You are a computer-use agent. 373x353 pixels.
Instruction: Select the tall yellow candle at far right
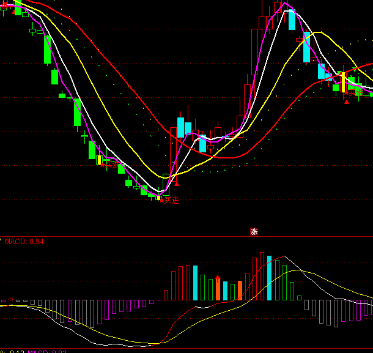coord(343,82)
